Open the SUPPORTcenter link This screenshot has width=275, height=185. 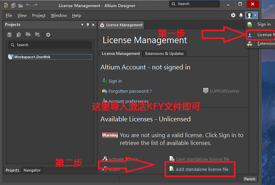pos(224,91)
